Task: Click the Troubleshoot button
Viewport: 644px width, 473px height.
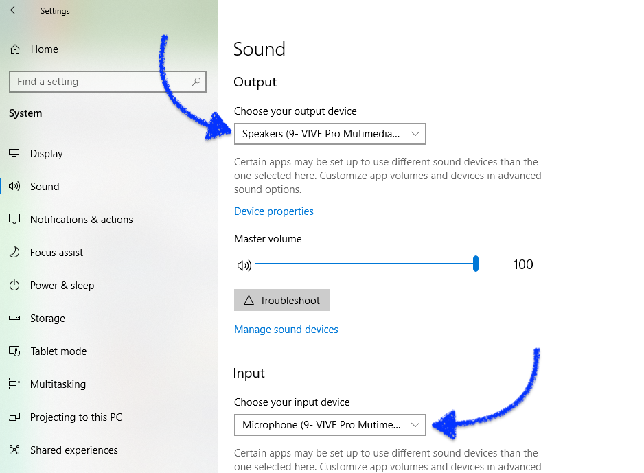Action: (x=281, y=299)
